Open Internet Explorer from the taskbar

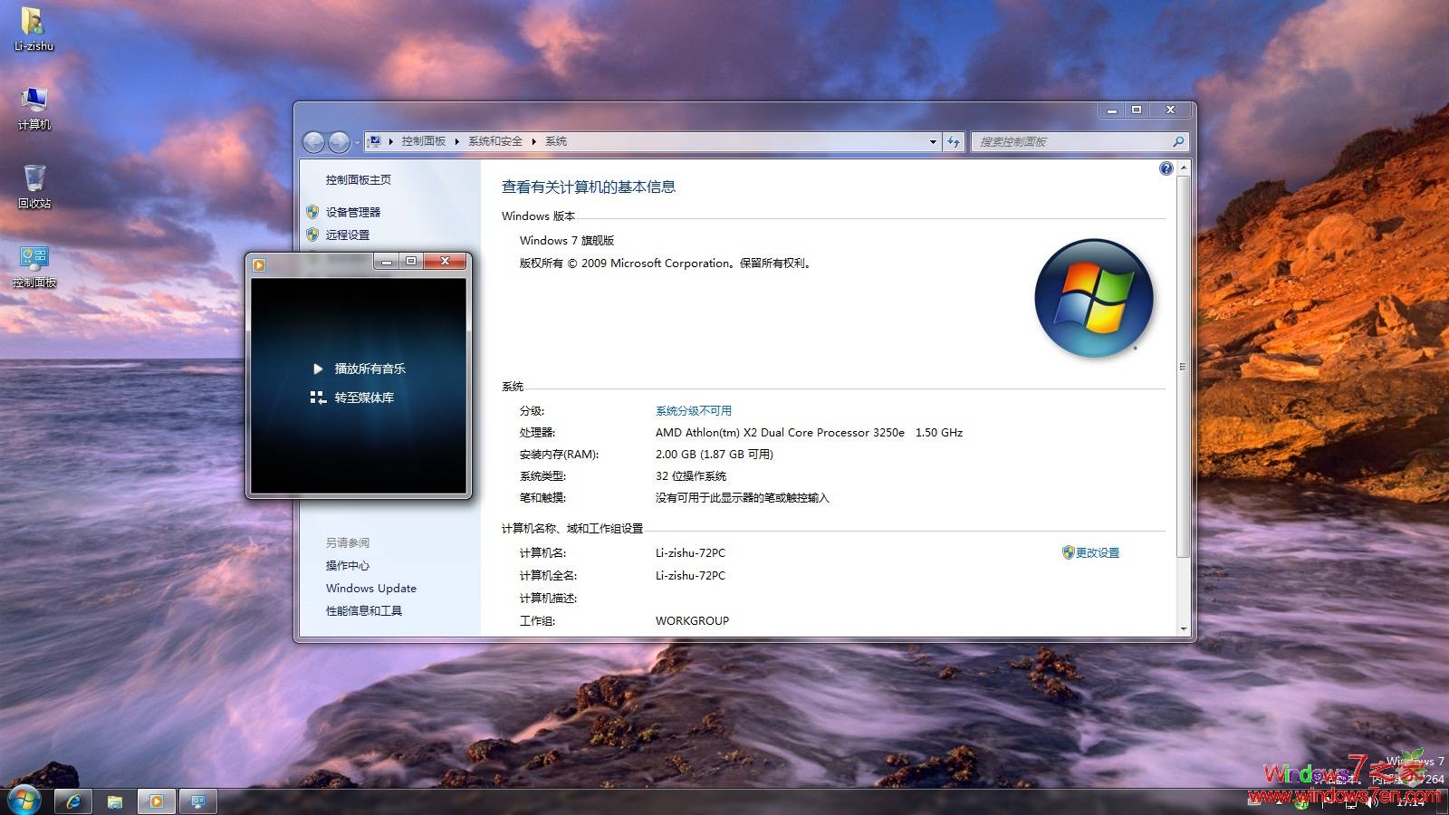[73, 801]
